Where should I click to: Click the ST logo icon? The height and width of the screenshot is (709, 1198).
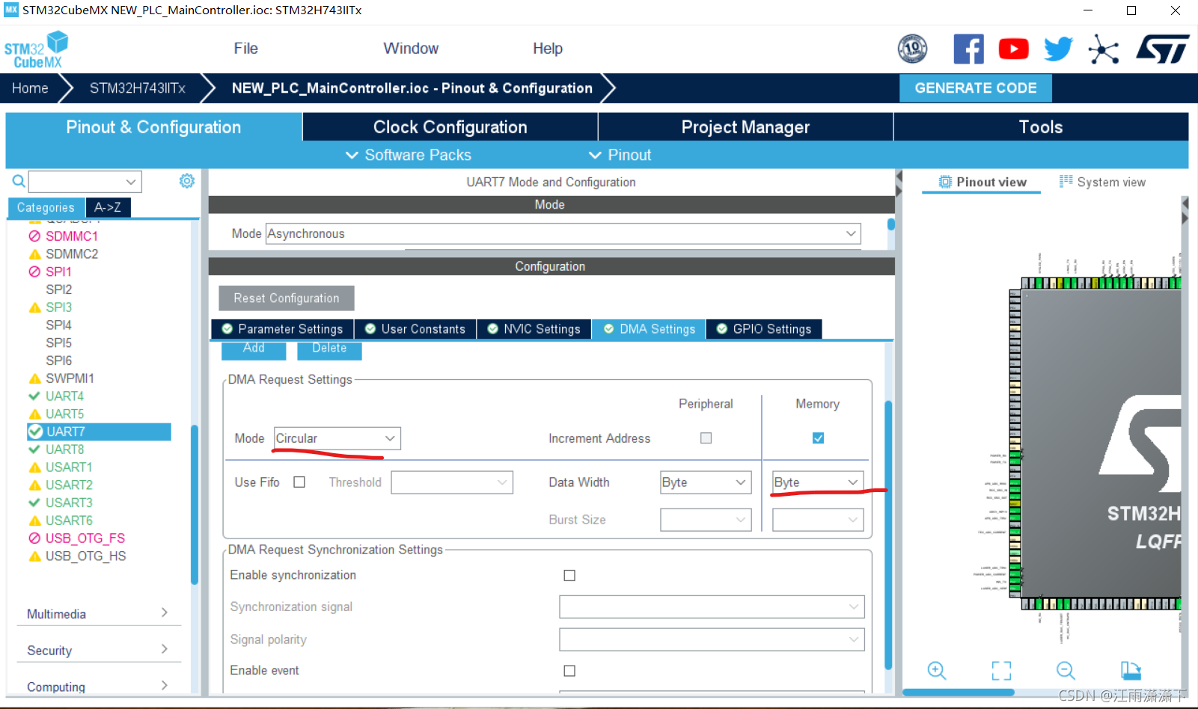[1162, 49]
